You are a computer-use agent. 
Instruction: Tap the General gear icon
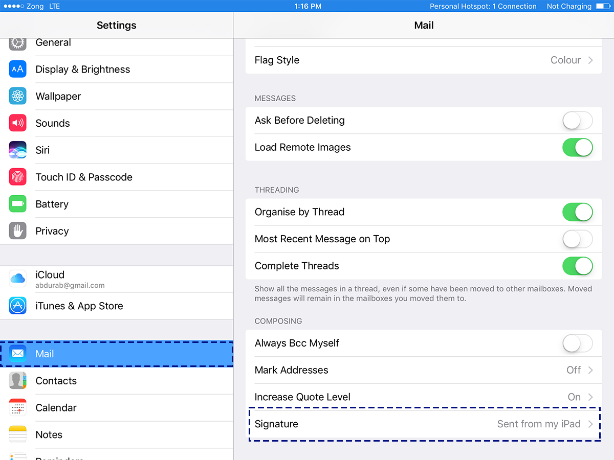pyautogui.click(x=18, y=44)
